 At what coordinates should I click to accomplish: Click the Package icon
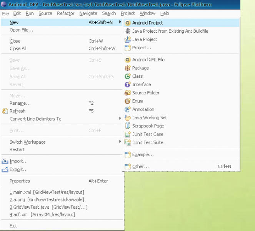[128, 68]
